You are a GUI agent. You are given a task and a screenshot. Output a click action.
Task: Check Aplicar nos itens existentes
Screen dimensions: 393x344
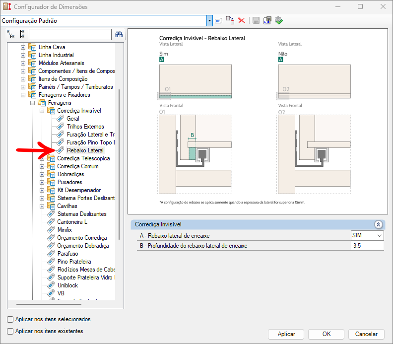pyautogui.click(x=10, y=331)
